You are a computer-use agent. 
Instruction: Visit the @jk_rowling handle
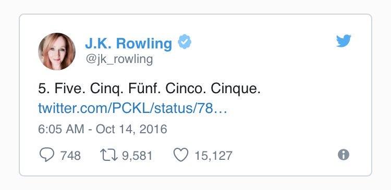119,60
